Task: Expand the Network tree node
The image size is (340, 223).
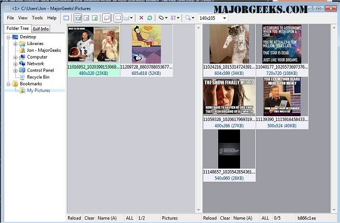Action: (15, 64)
